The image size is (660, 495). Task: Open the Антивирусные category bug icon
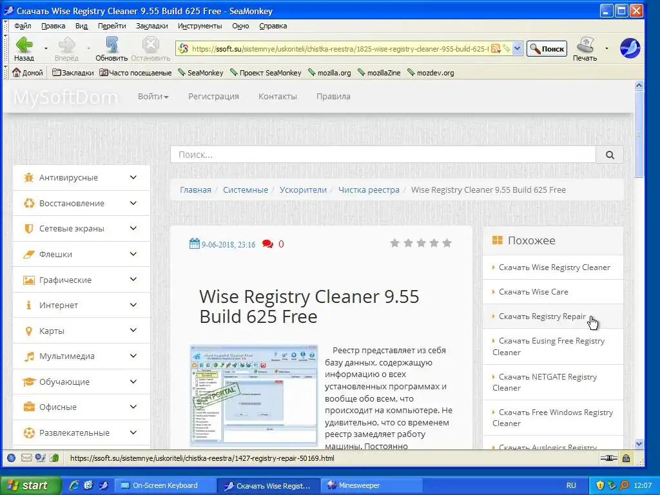[x=28, y=178]
